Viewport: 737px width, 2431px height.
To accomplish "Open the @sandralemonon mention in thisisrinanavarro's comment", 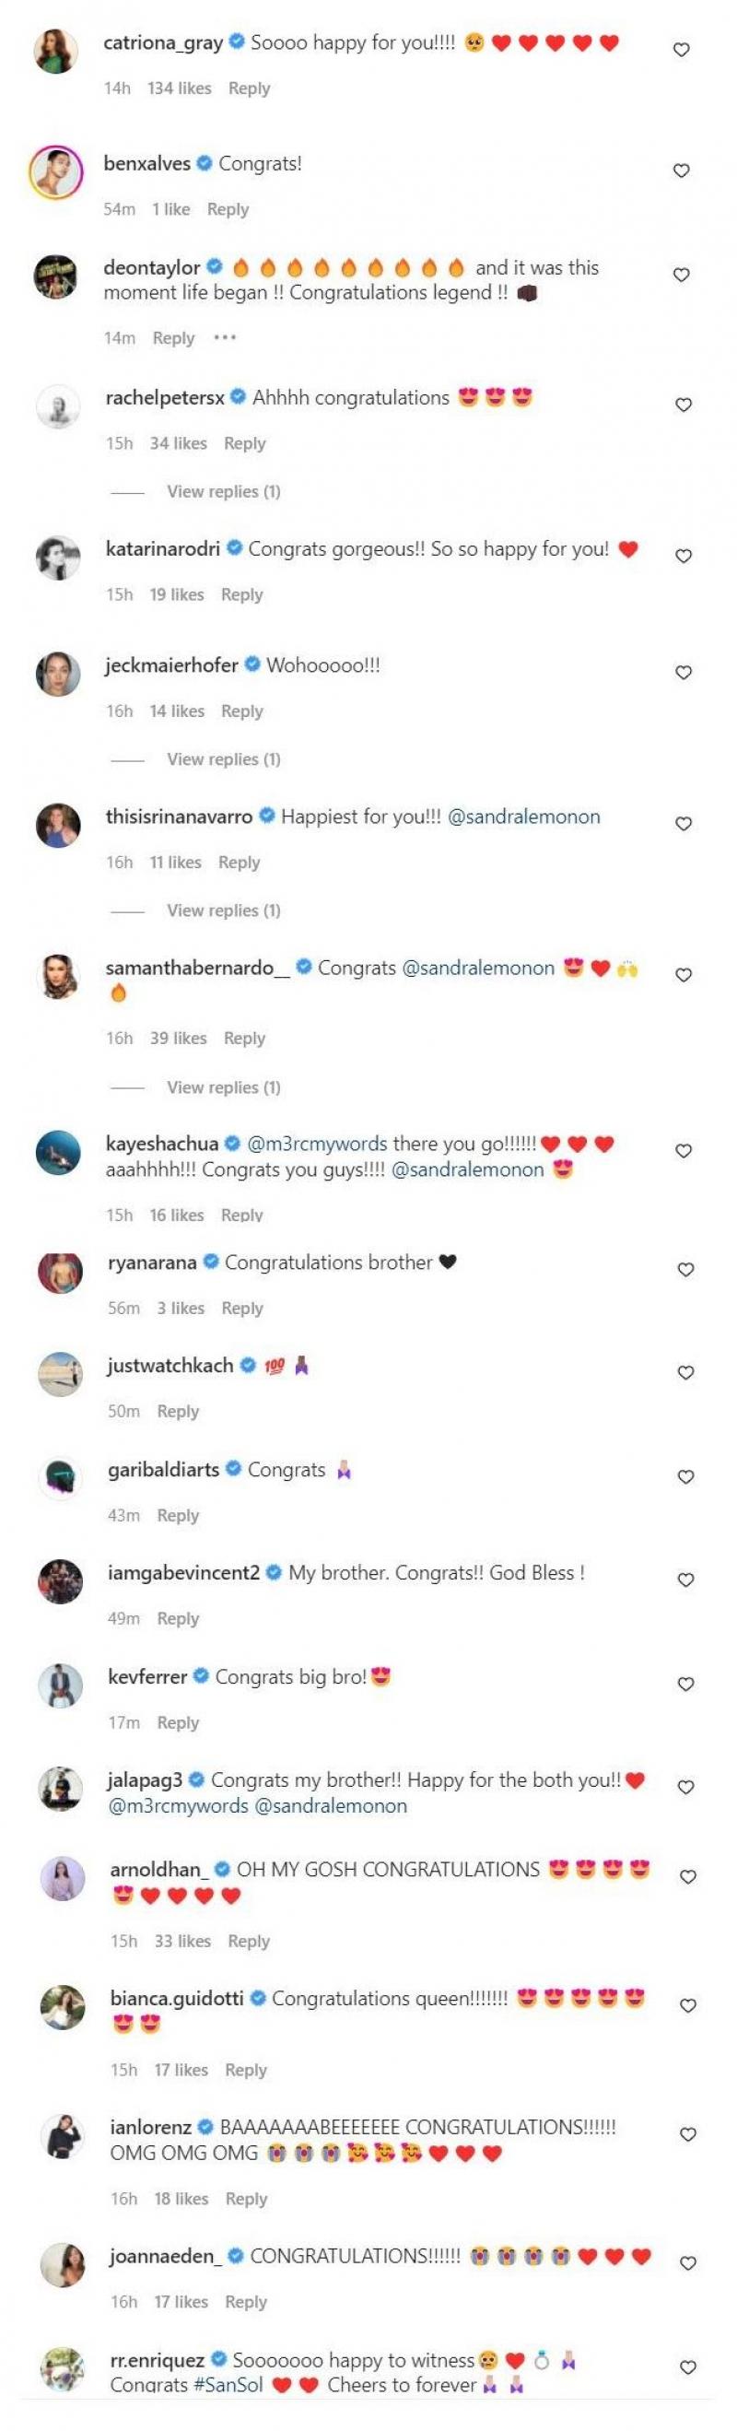I will (x=524, y=817).
